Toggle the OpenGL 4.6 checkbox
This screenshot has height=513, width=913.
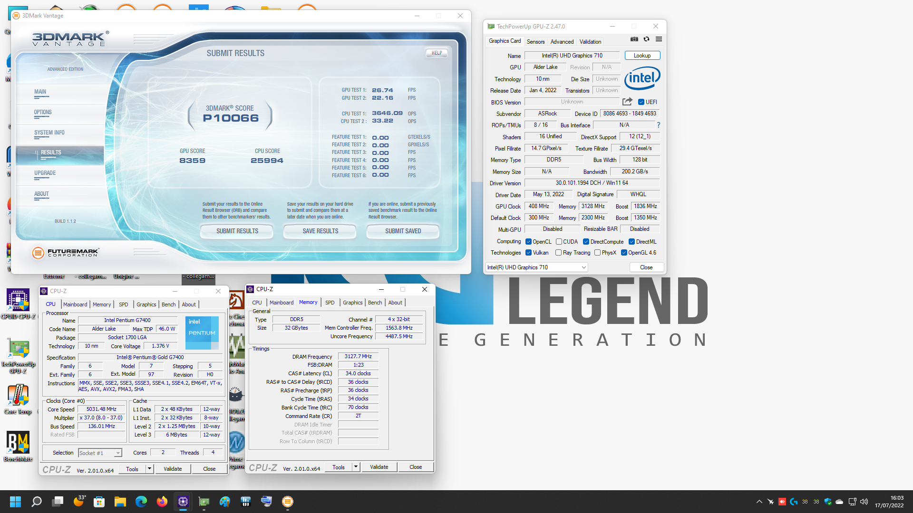(x=624, y=253)
